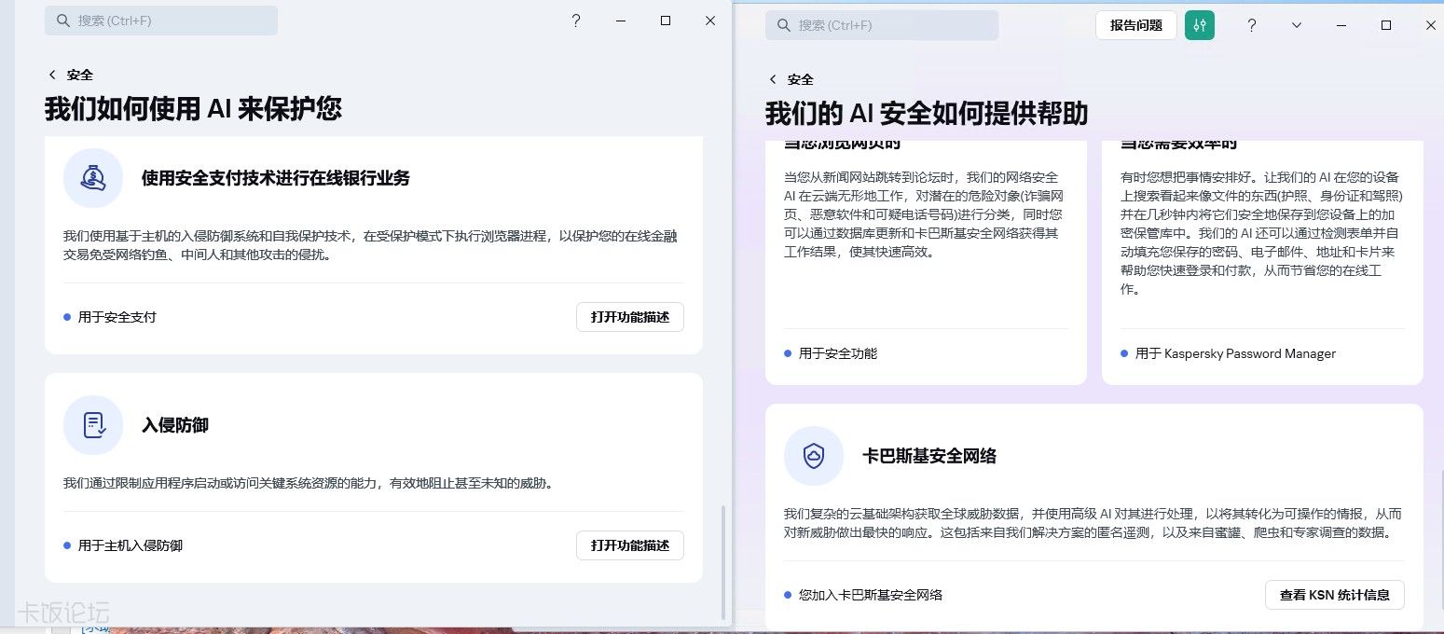This screenshot has width=1444, height=634.
Task: Open help question mark in left window
Action: point(576,21)
